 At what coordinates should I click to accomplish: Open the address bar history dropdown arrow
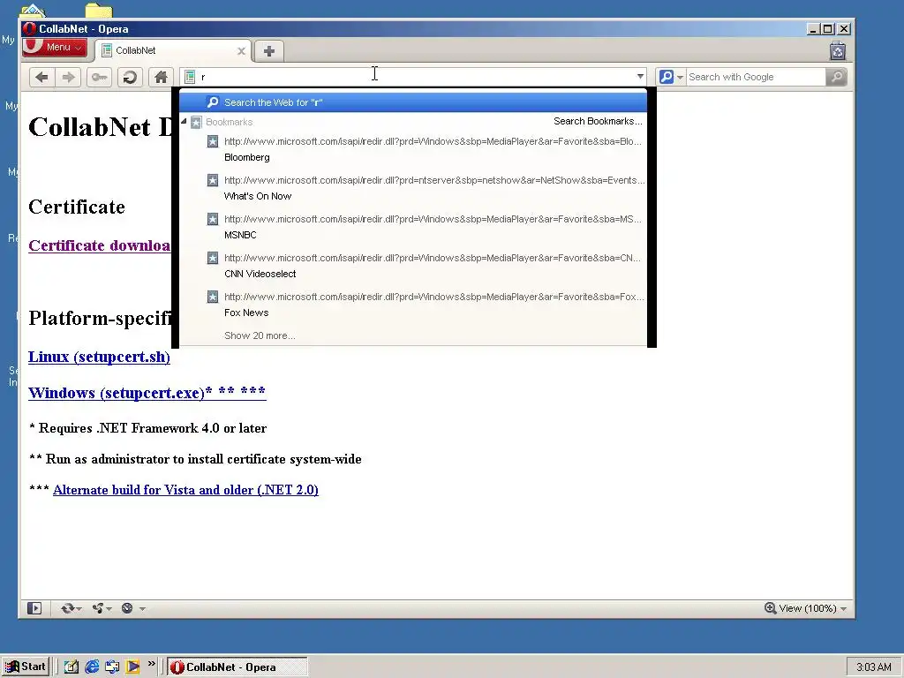pyautogui.click(x=640, y=77)
